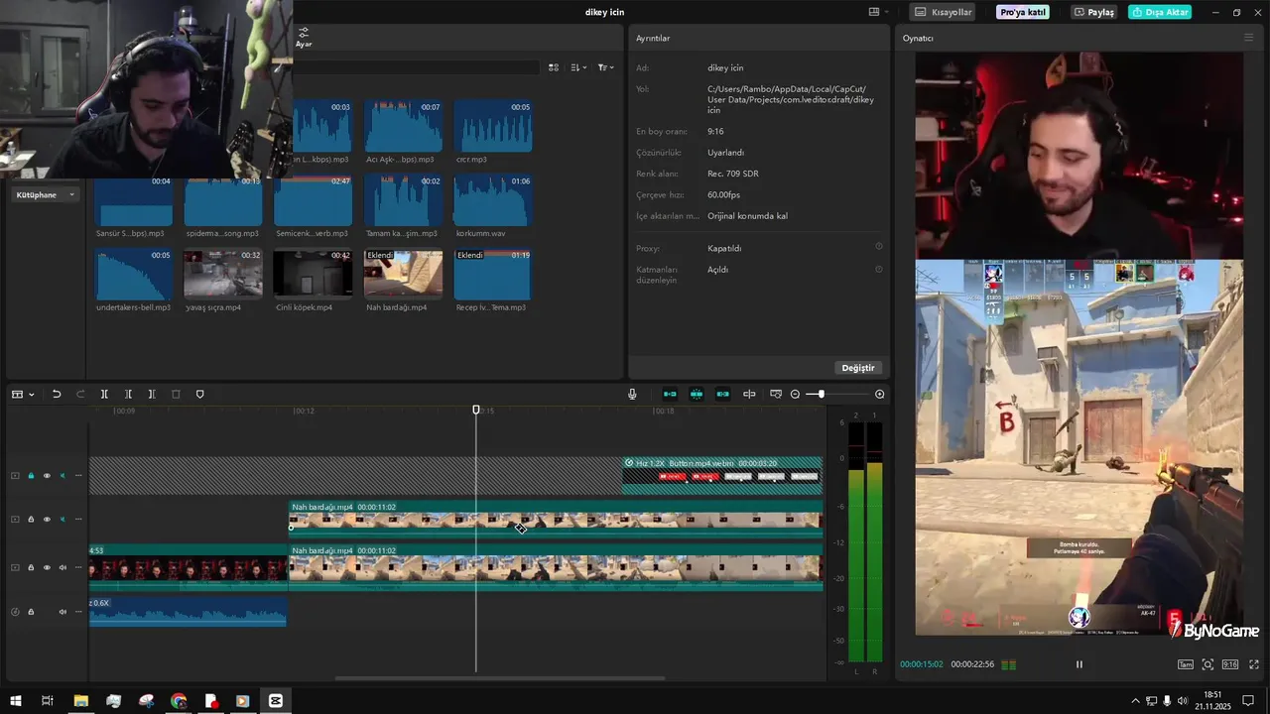Show info for the Proxy setting

tap(878, 247)
